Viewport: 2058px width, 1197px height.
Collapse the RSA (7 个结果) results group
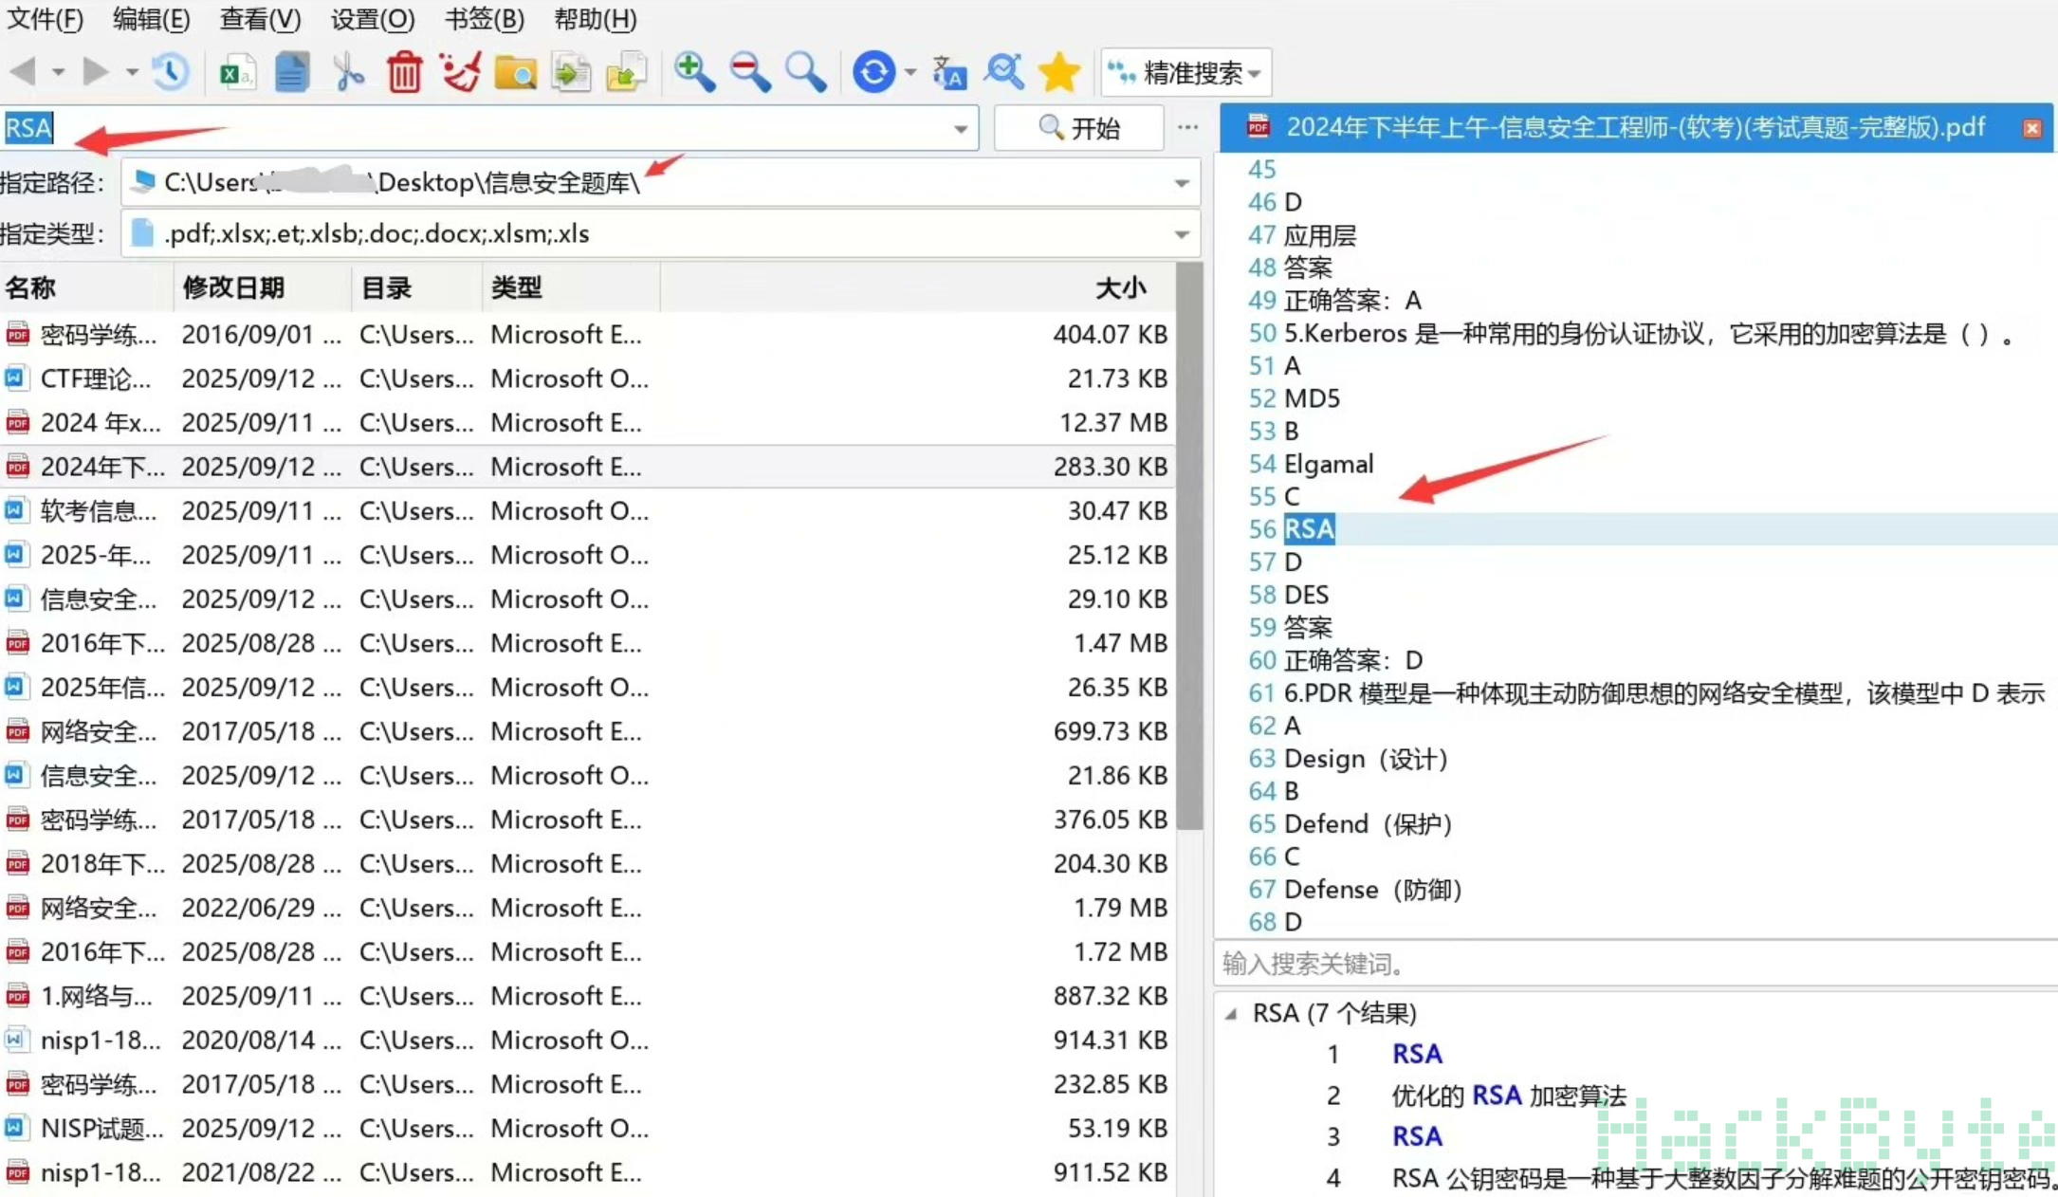click(1231, 1014)
